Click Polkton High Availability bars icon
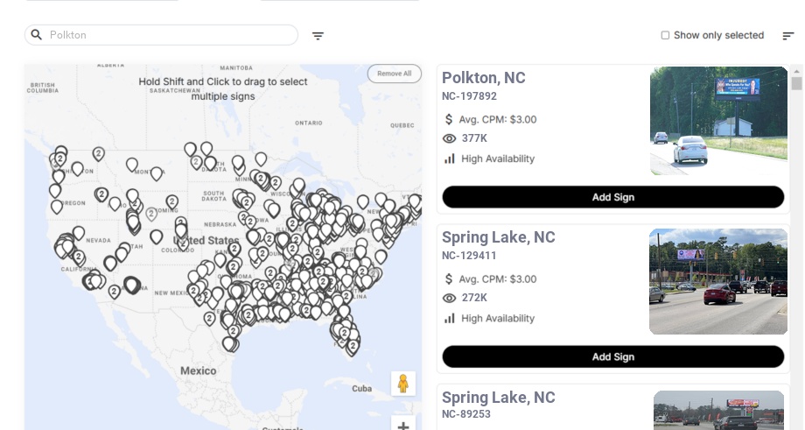Screen dimensions: 805x430 450,159
